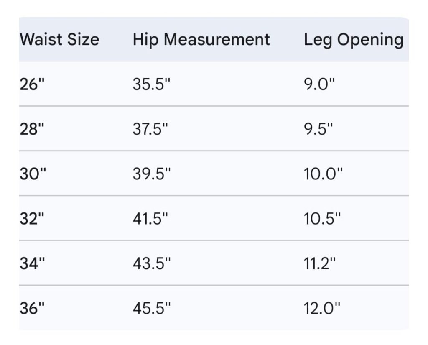Click the 12.0" leg opening value
This screenshot has height=345, width=428.
coord(323,308)
